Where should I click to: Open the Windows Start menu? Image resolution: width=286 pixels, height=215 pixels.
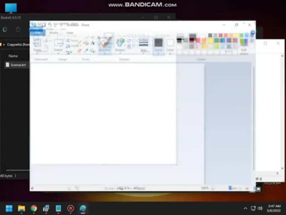click(x=9, y=208)
